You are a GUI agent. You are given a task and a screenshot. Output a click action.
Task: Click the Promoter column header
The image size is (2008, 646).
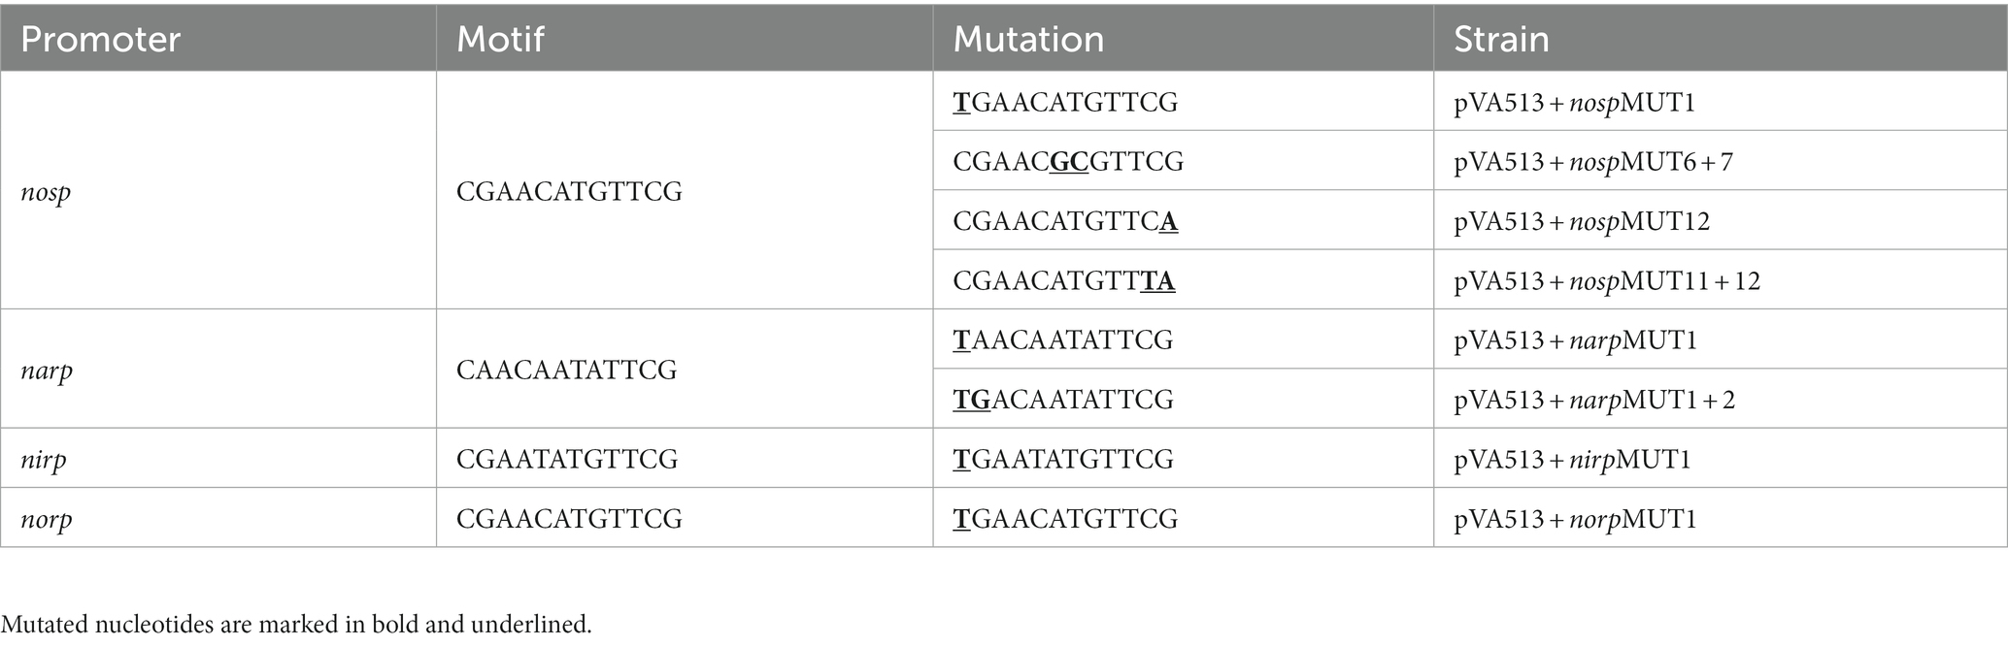tap(100, 40)
